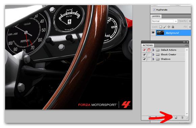Click the stop recording icon in Actions
This screenshot has width=196, height=128.
point(150,117)
